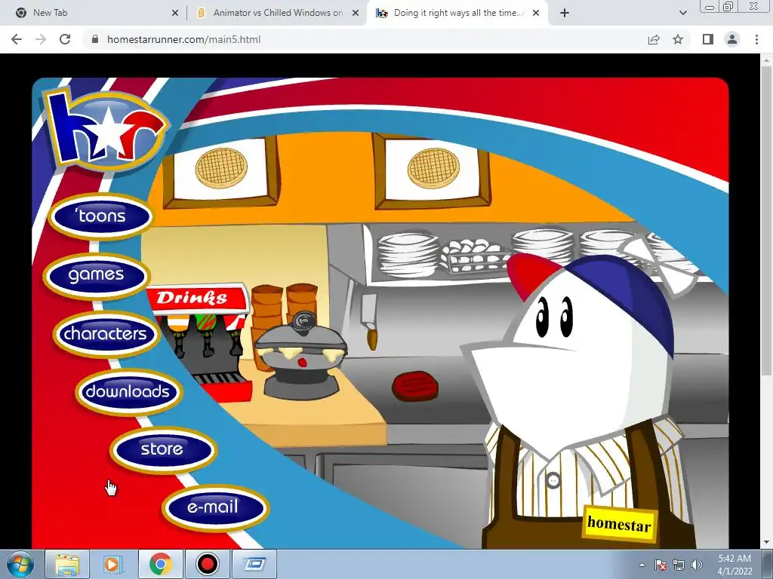
Task: Open the games section
Action: point(96,275)
